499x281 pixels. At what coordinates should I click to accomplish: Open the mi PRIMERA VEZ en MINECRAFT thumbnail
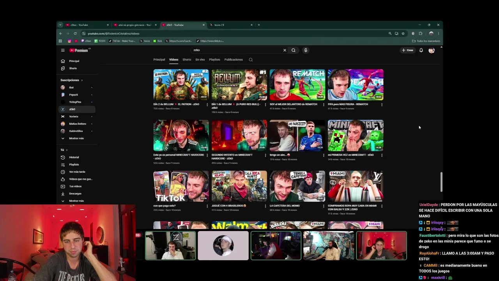[356, 135]
